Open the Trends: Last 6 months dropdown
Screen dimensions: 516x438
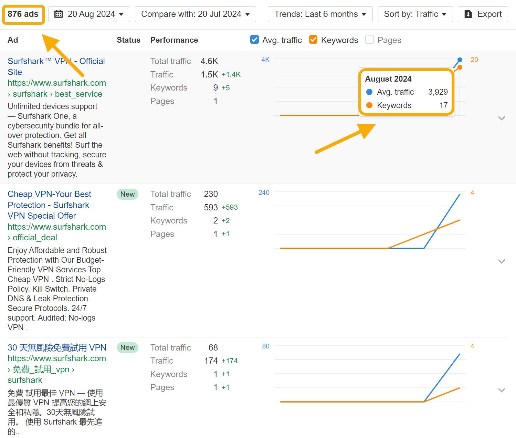tap(319, 14)
